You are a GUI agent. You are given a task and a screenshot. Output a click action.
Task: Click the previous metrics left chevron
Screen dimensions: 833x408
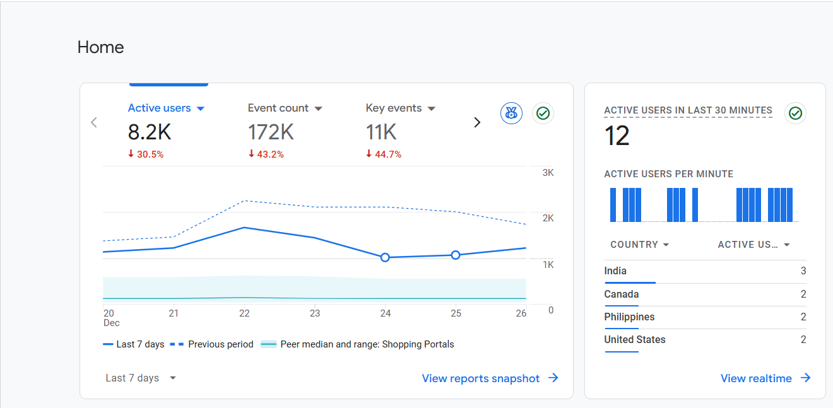click(x=94, y=122)
